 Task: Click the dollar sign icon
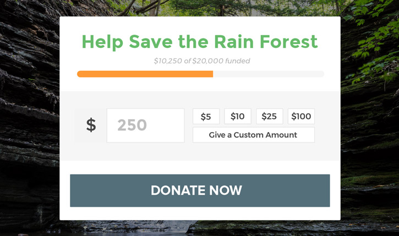(91, 125)
